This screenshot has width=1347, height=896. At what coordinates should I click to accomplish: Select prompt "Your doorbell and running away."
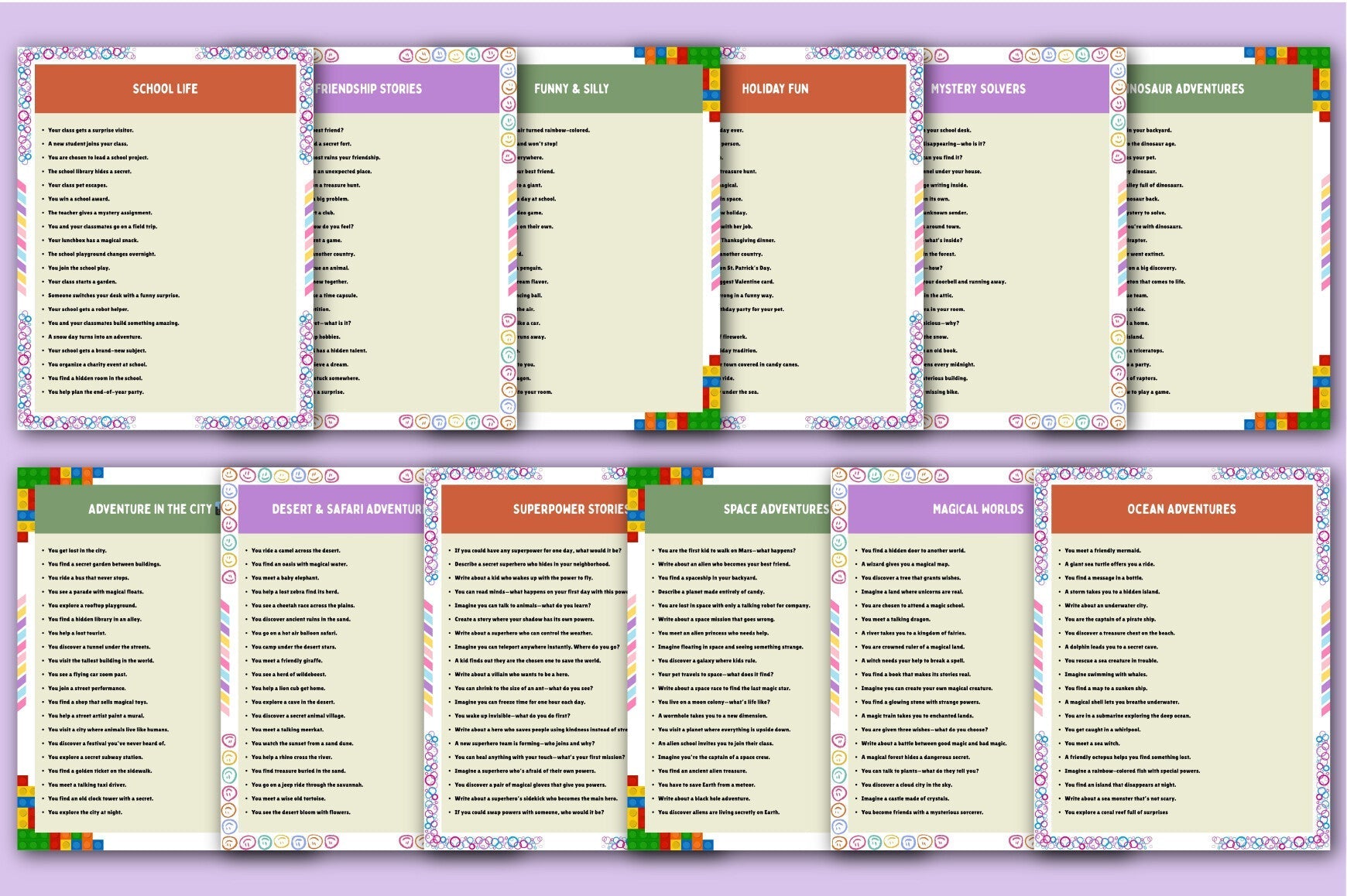pyautogui.click(x=965, y=282)
